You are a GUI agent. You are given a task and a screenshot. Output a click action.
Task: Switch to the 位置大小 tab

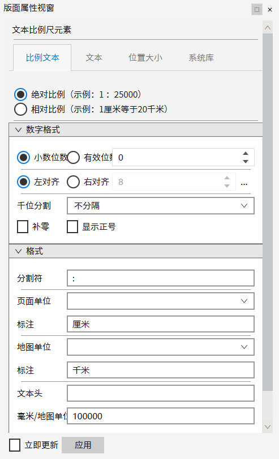[x=145, y=58]
